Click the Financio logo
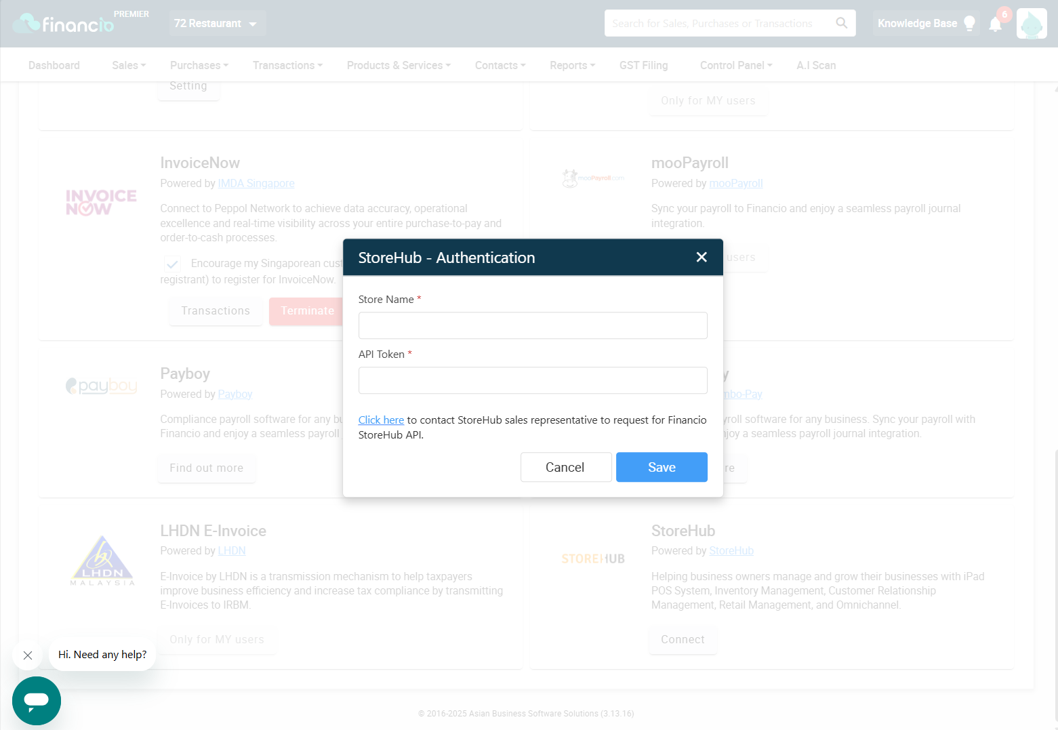 (64, 24)
